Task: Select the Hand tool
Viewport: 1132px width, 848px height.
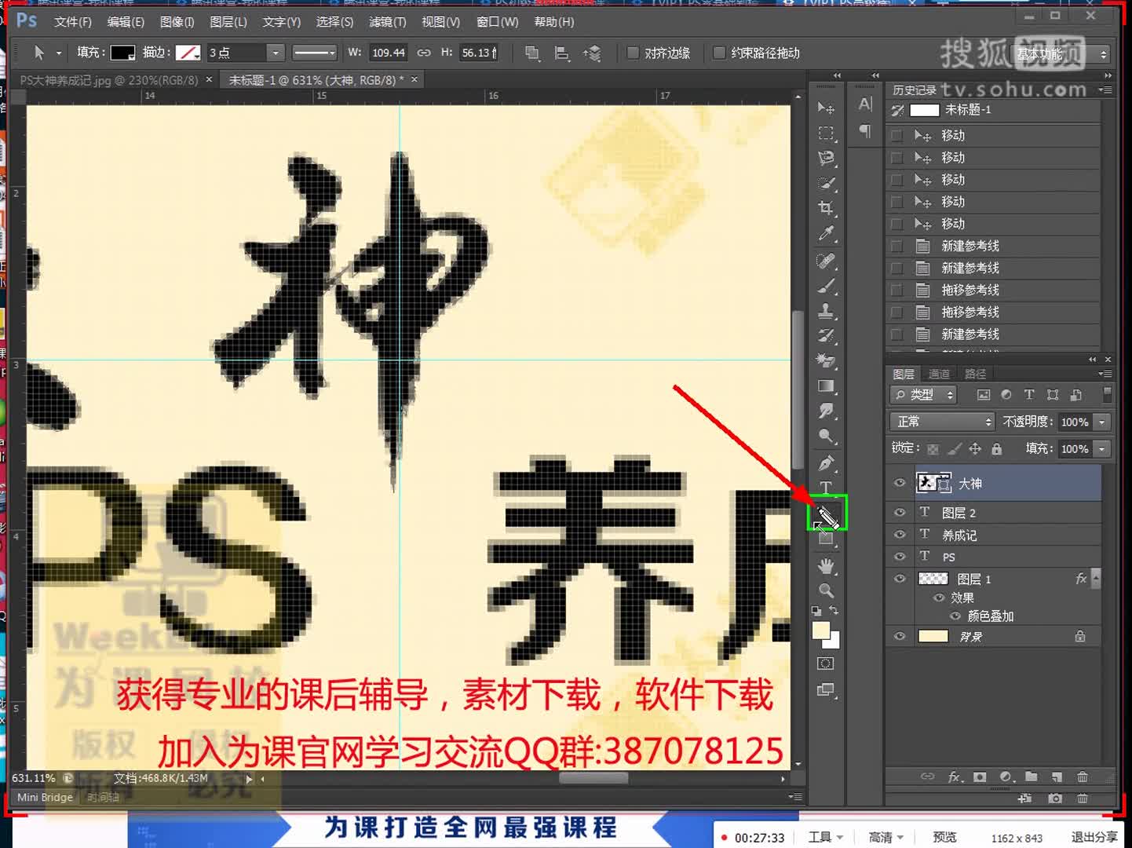Action: pyautogui.click(x=826, y=565)
